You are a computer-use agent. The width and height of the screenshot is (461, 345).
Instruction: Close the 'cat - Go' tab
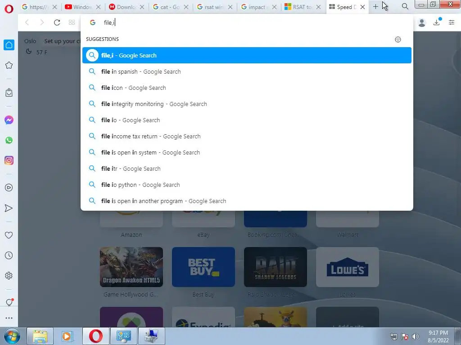(186, 7)
